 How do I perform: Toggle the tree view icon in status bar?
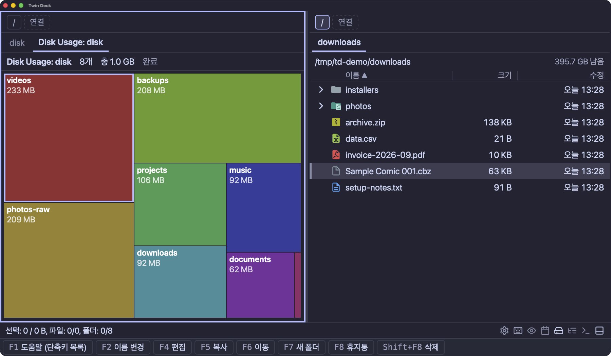click(x=572, y=331)
